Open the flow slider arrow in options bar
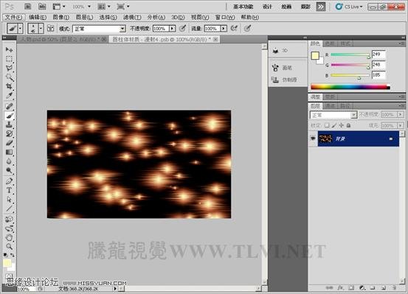 coord(224,28)
